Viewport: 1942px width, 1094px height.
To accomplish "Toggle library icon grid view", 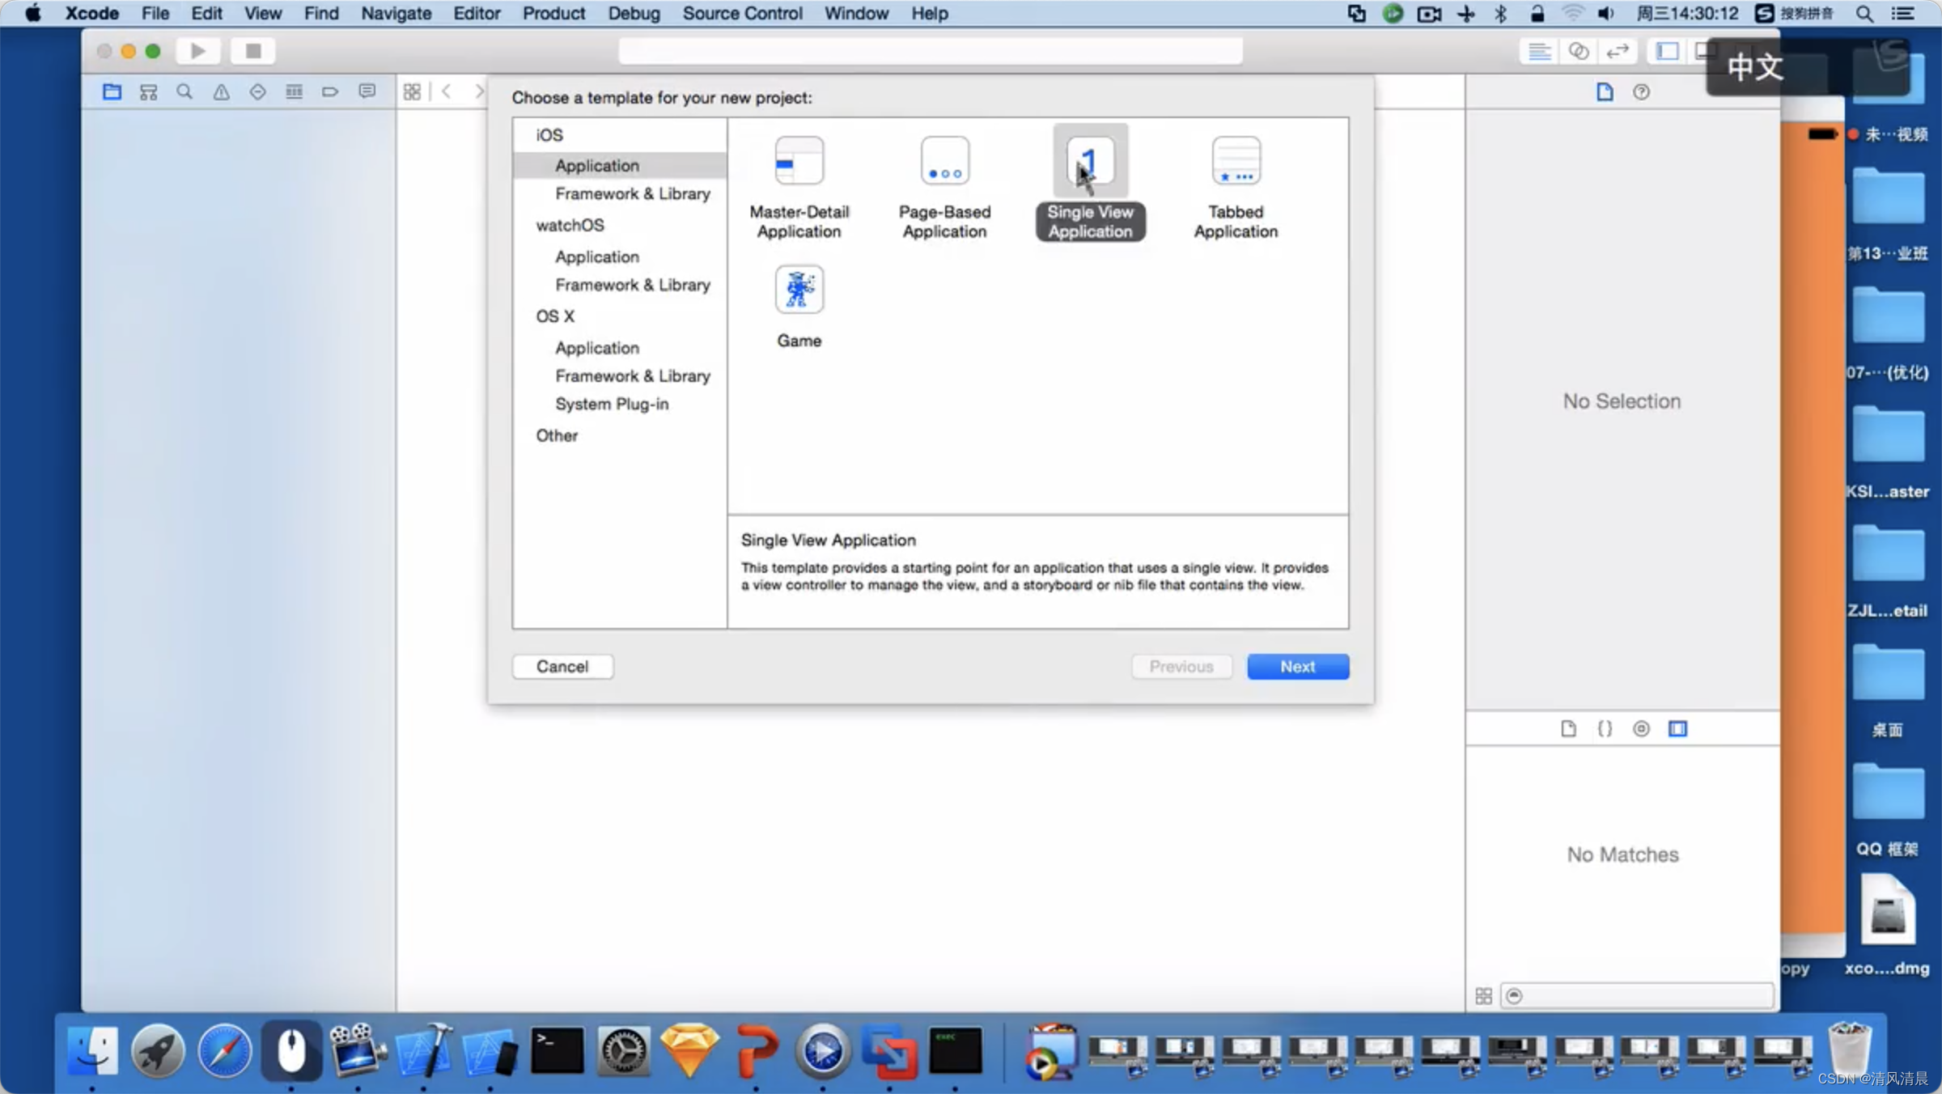I will [x=1483, y=995].
